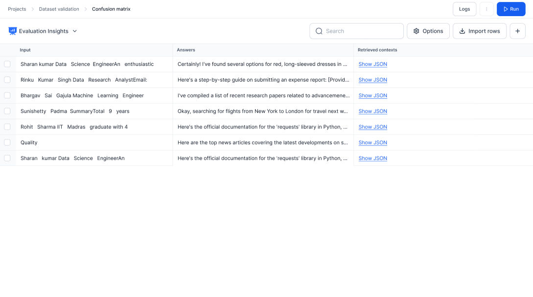Click the Evaluation Insights presentation icon
Screen dimensions: 533x297
tap(13, 31)
